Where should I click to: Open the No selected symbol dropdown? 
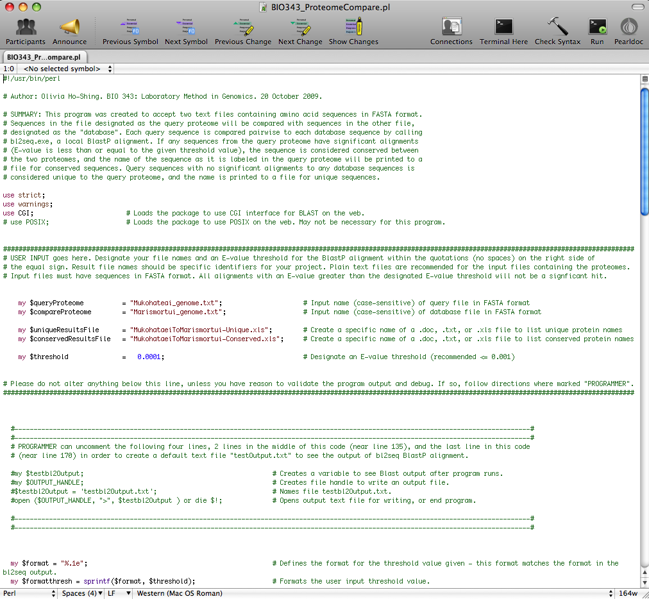click(67, 69)
